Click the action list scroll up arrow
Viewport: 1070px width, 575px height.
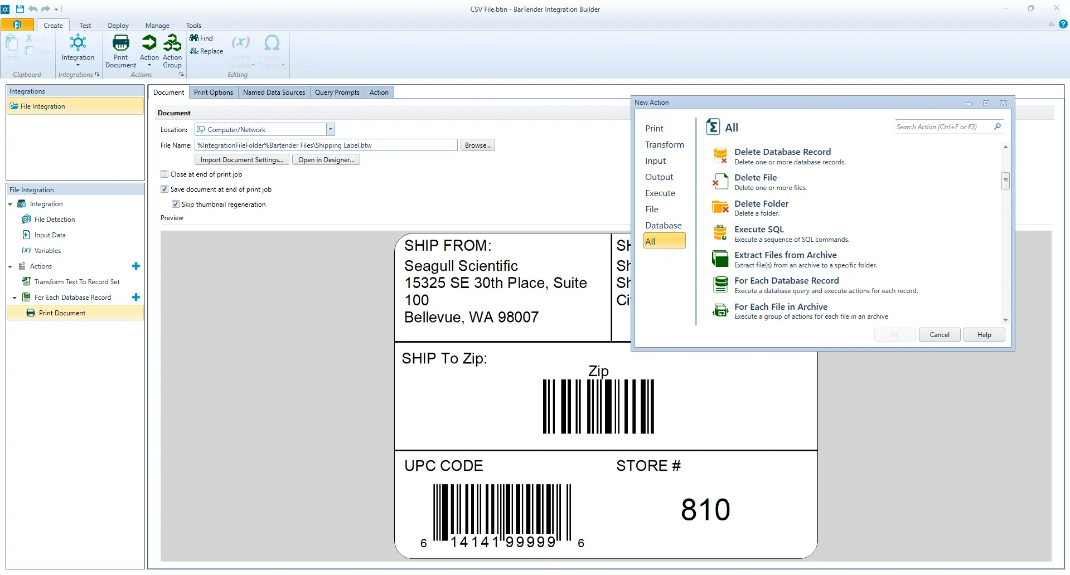pos(1005,147)
